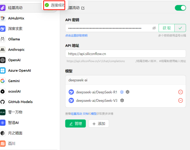Click the Ollama llama icon
The image size is (190, 150).
click(3, 39)
